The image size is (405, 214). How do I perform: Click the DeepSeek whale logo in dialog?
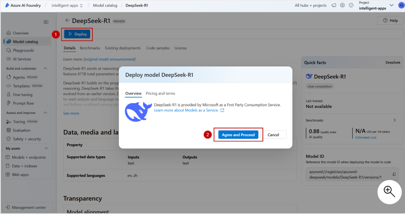(x=138, y=111)
